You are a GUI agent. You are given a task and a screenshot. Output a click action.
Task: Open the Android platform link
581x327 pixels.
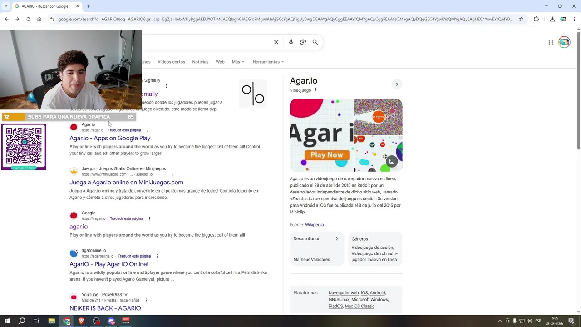[377, 293]
